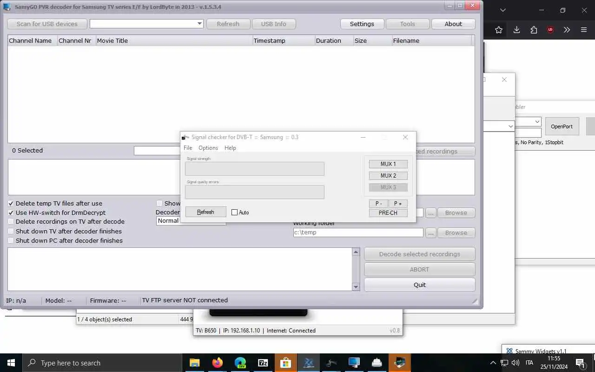
Task: Expand the browser overflow chevrons
Action: 567,30
